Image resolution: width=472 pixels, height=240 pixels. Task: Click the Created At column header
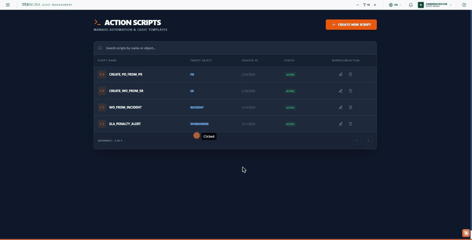(250, 60)
